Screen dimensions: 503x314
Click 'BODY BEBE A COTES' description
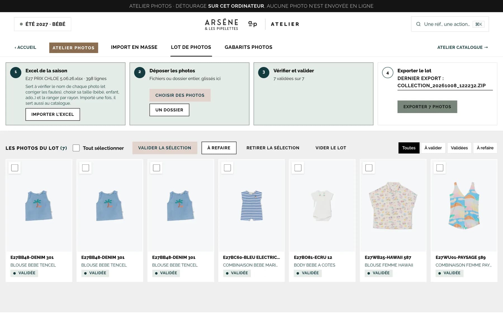coord(314,265)
